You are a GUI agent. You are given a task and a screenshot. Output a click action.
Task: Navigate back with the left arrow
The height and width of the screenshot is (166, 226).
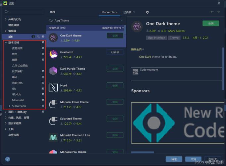point(212,12)
